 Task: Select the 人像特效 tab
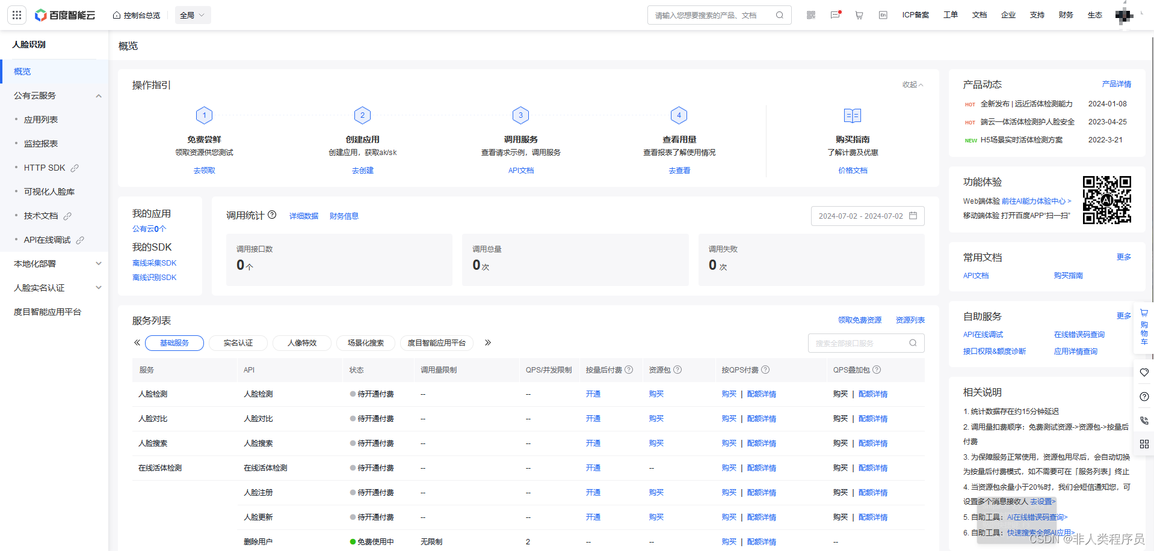click(x=302, y=343)
